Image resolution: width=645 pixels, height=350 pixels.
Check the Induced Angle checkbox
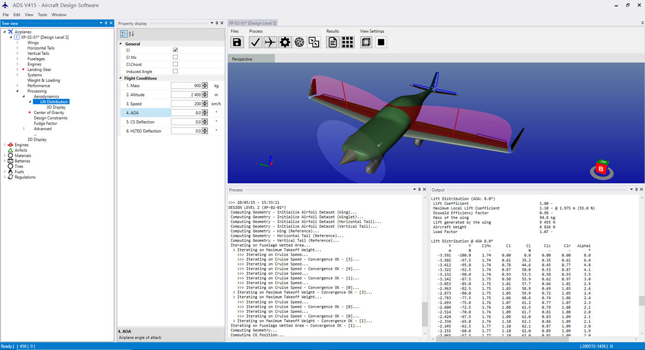click(175, 71)
